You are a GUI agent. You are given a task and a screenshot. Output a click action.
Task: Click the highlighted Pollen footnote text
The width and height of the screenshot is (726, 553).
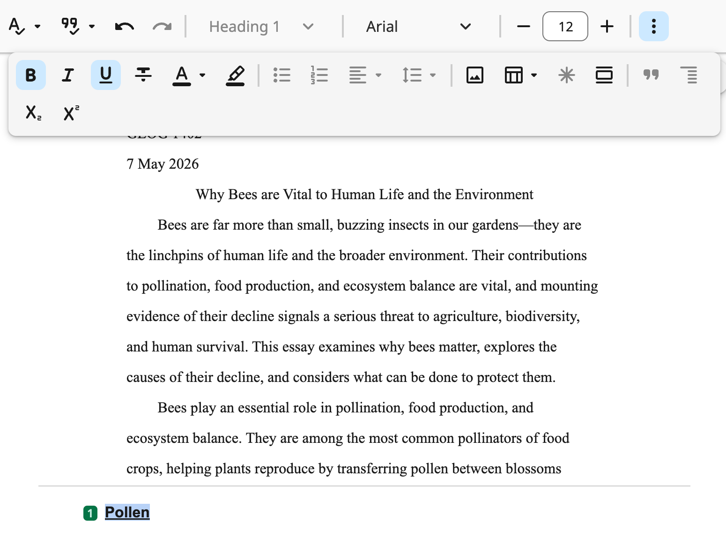click(127, 512)
